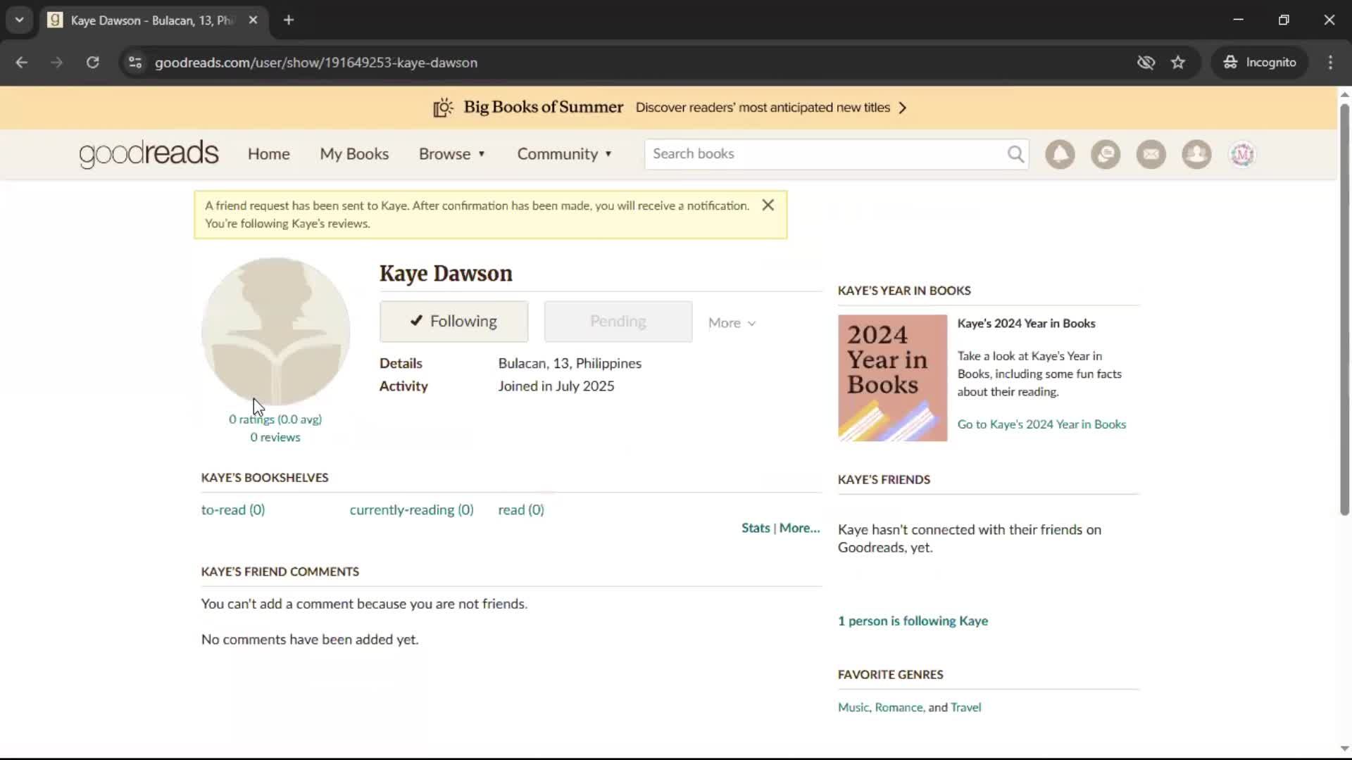Screen dimensions: 1352x760
Task: Follow the banner's right chevron
Action: click(x=903, y=108)
